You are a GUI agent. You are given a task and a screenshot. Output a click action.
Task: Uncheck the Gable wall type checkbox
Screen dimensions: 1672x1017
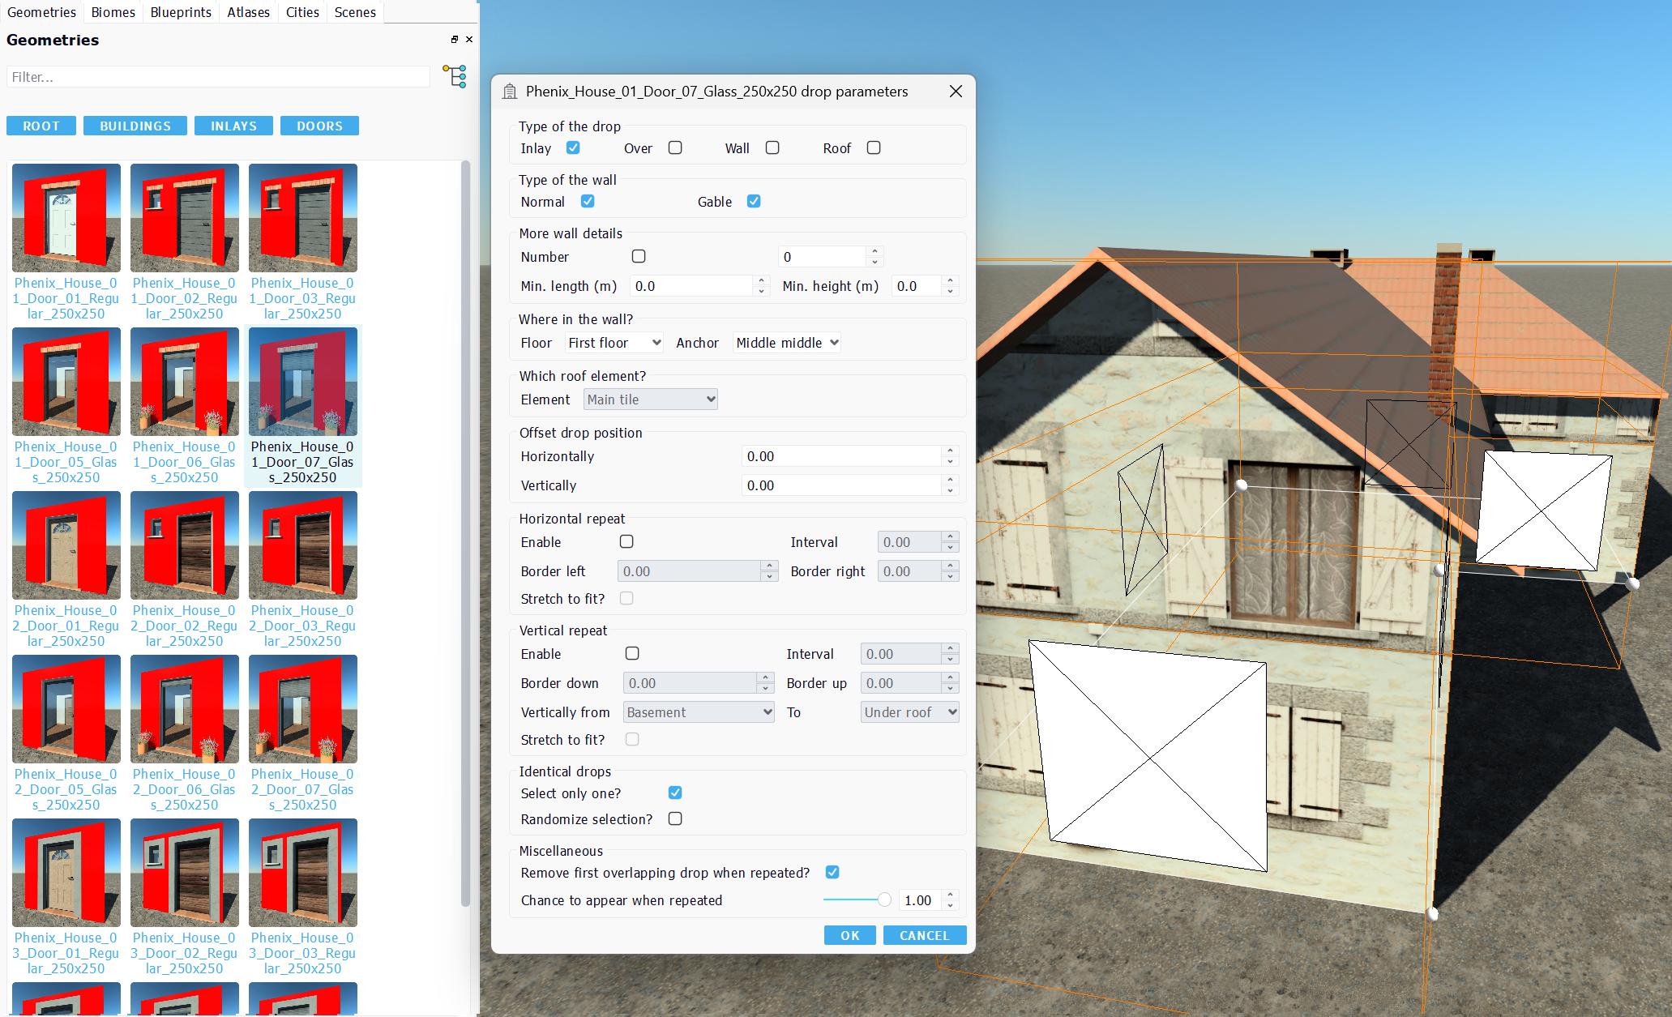coord(754,201)
